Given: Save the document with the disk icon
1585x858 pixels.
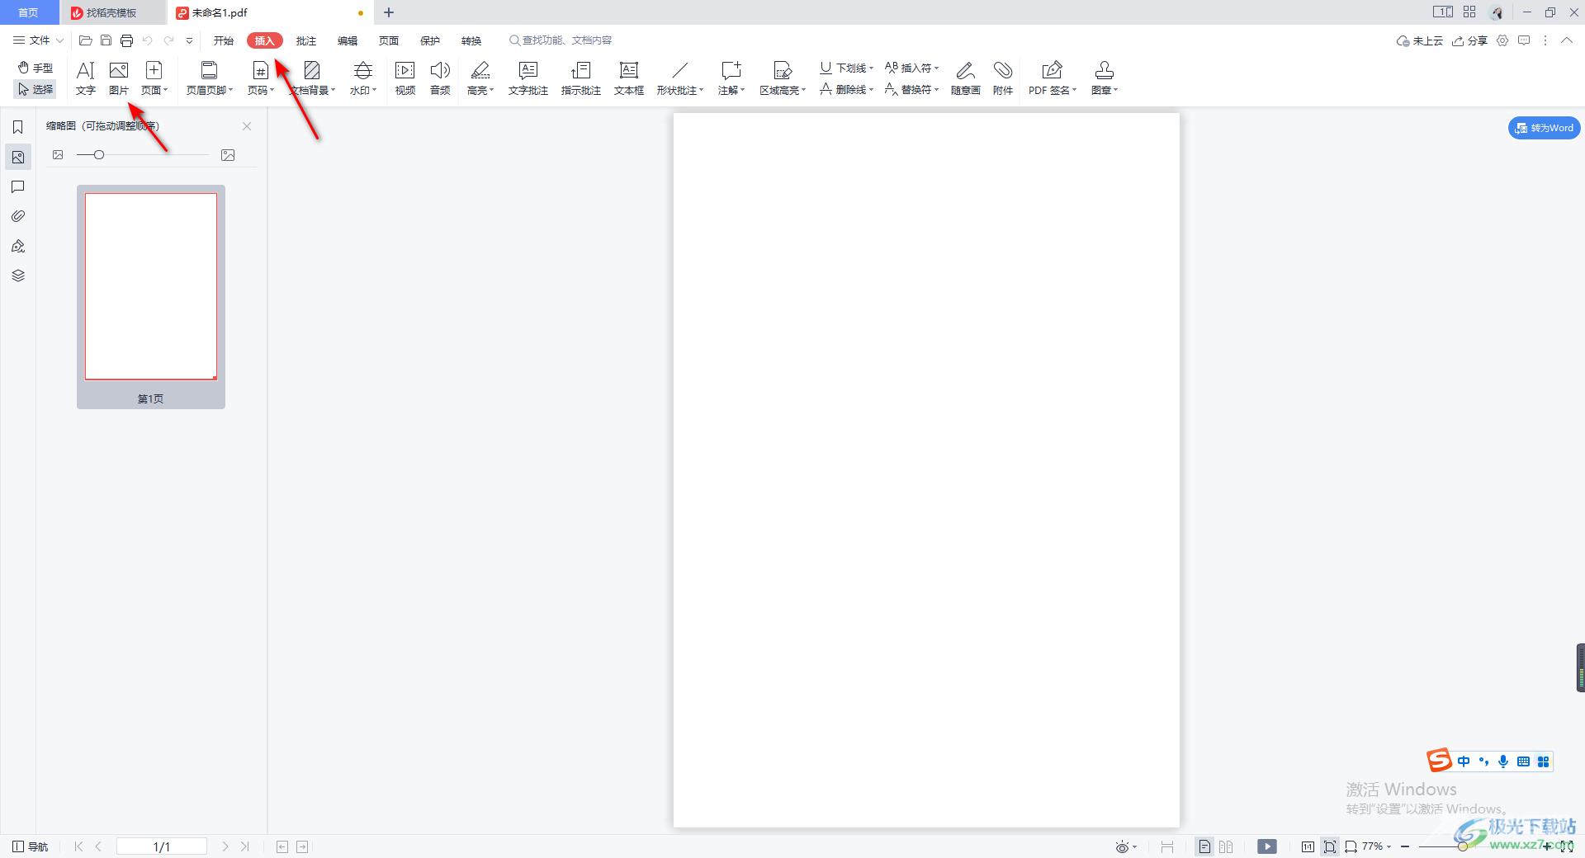Looking at the screenshot, I should click(x=106, y=40).
